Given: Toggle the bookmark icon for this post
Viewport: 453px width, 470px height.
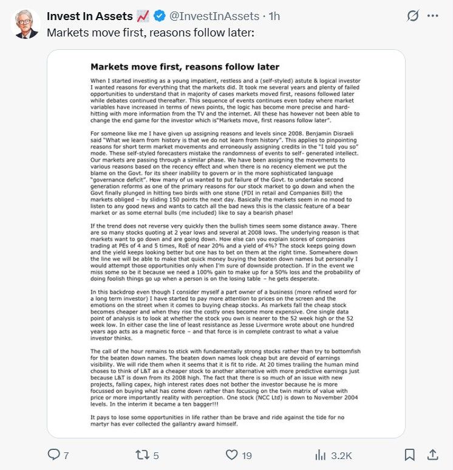Looking at the screenshot, I should coord(410,455).
